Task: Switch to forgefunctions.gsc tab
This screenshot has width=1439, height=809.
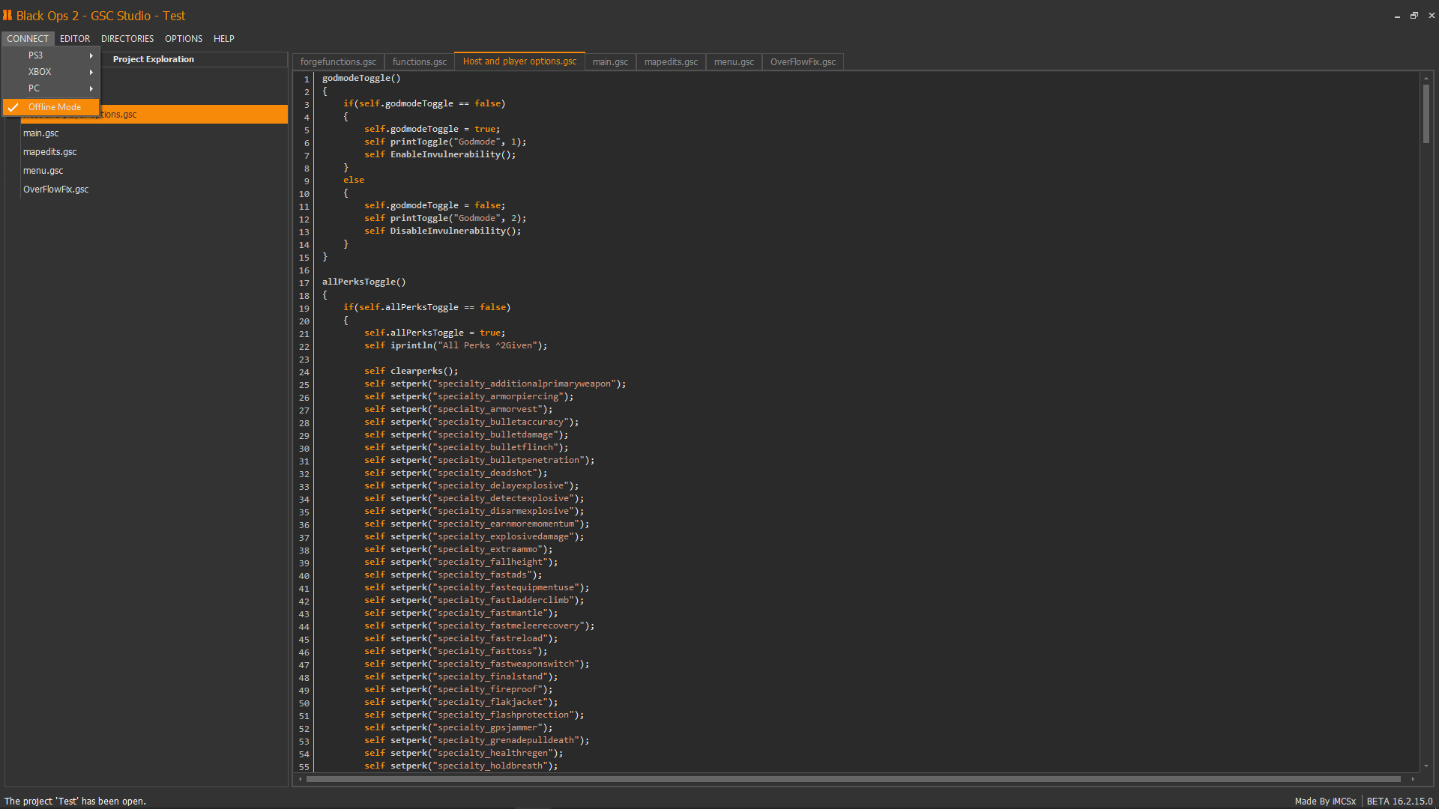Action: click(338, 62)
